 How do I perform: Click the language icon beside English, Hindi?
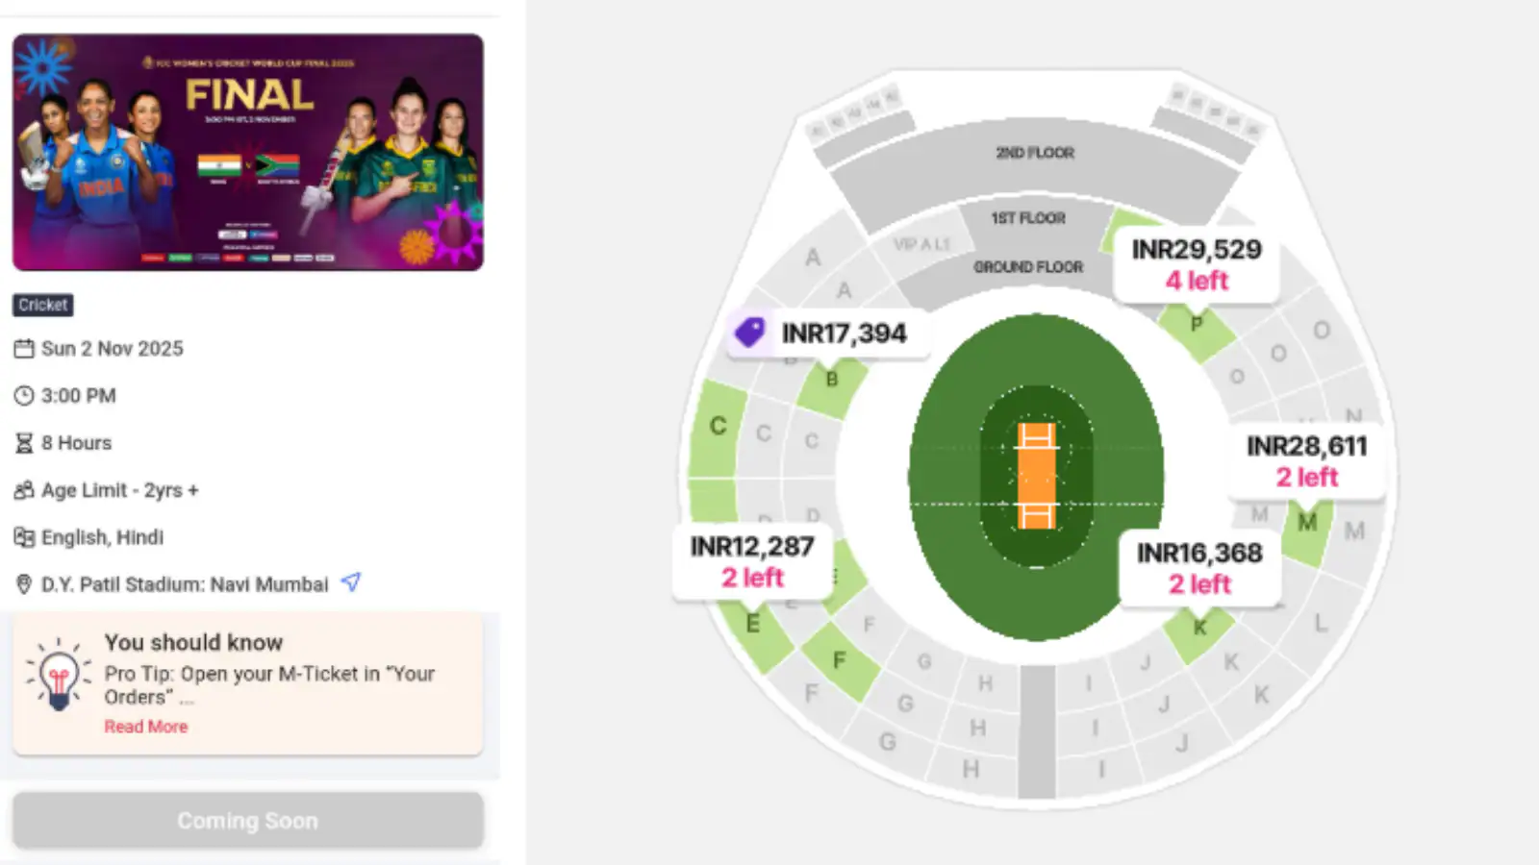click(24, 537)
